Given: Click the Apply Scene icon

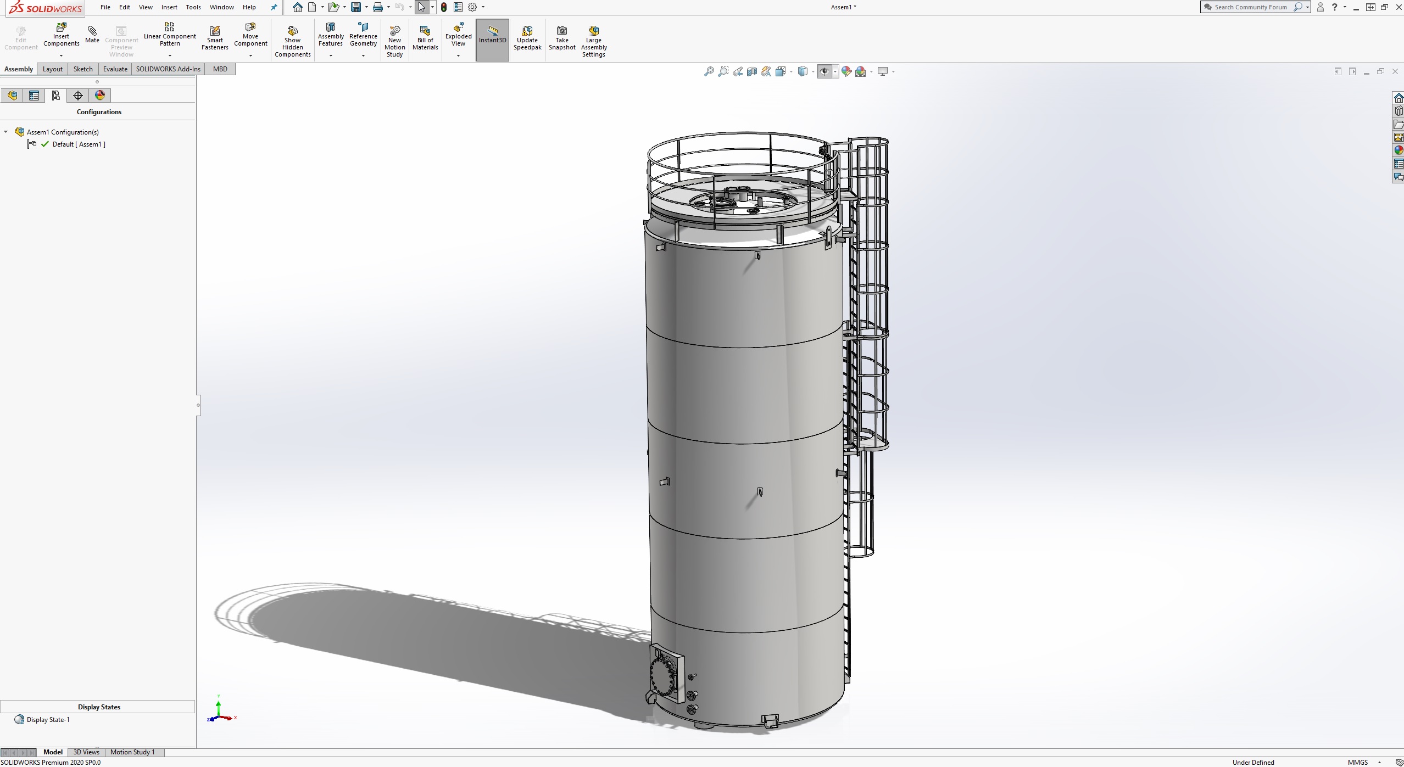Looking at the screenshot, I should [x=861, y=71].
